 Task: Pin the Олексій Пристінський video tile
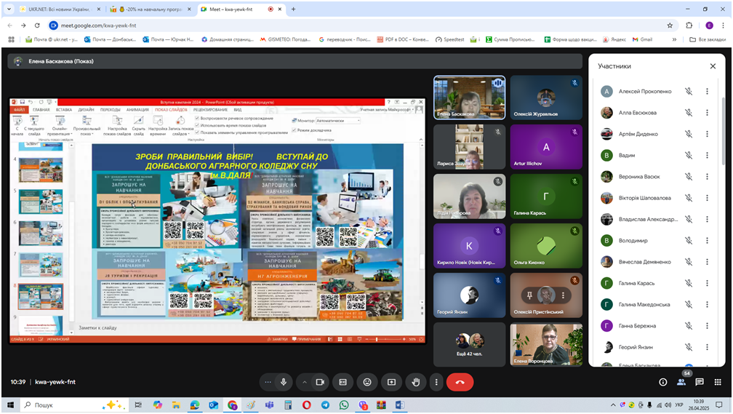(x=529, y=295)
